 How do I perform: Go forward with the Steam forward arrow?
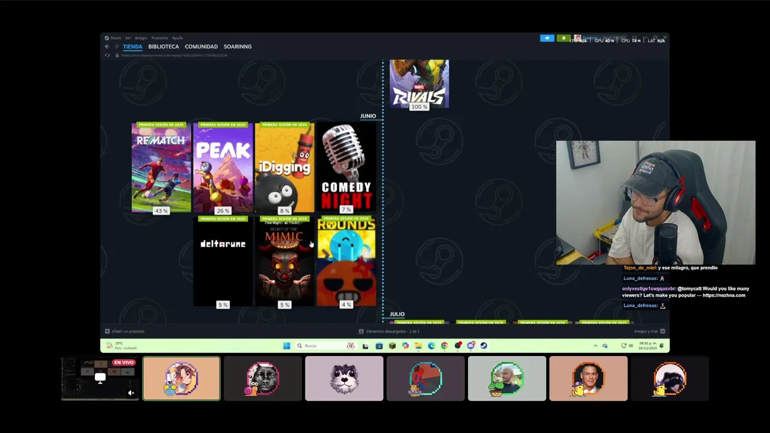coord(116,46)
